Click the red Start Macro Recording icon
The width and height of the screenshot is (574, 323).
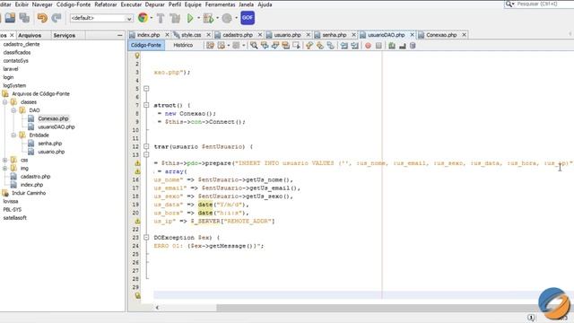pos(368,46)
